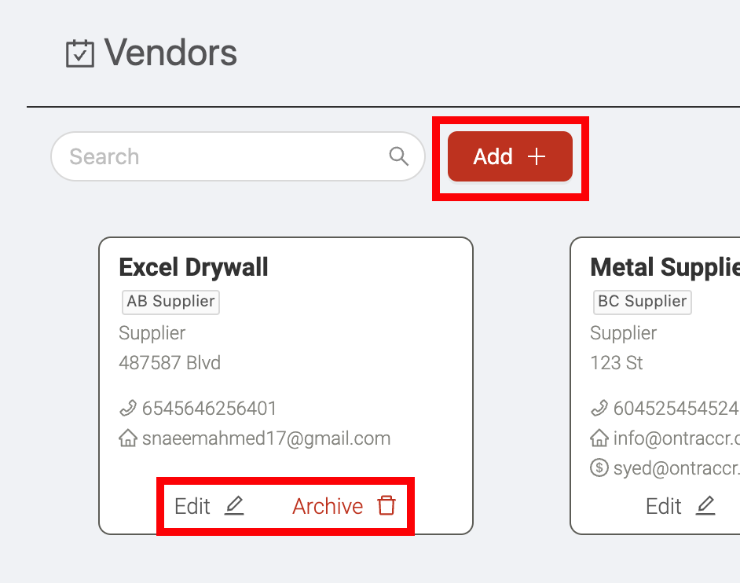
Task: Edit the Metal Supplier vendor
Action: (x=680, y=506)
